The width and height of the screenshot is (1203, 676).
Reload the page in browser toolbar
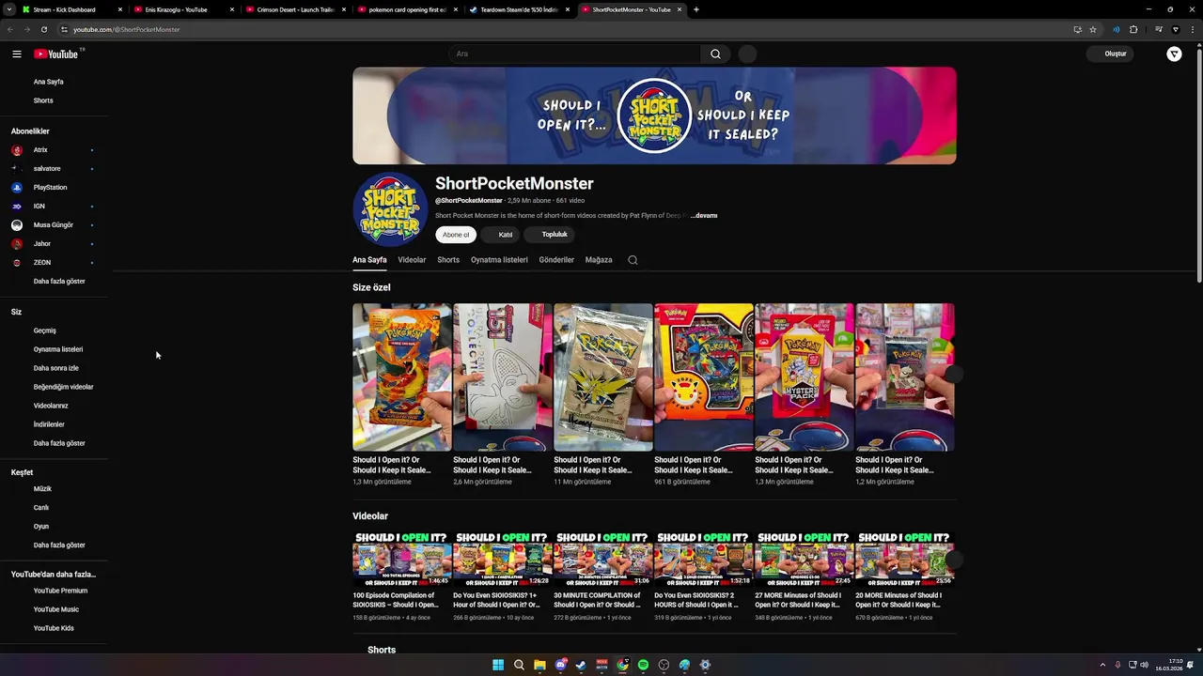point(43,29)
